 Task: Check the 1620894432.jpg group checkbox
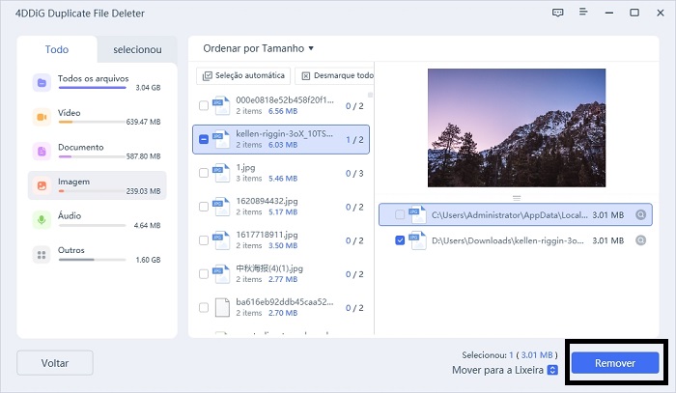point(204,207)
